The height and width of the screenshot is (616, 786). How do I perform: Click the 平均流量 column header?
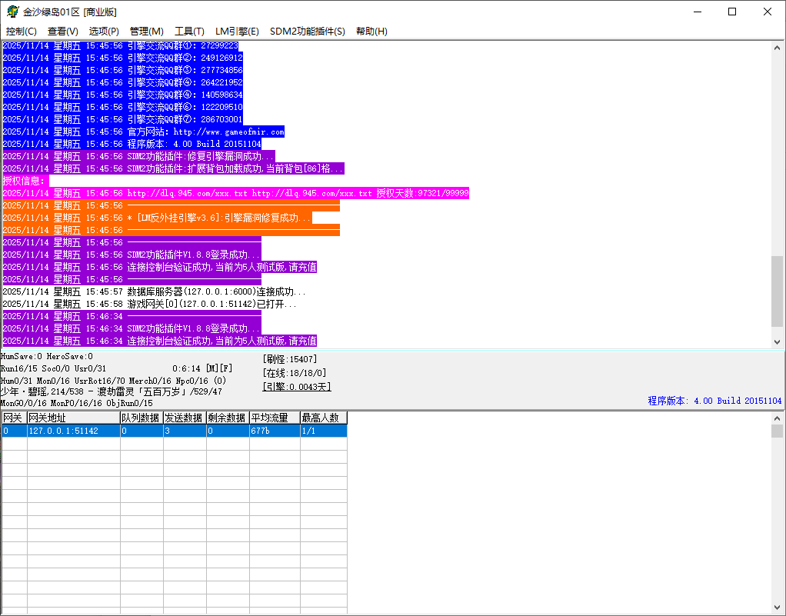274,418
